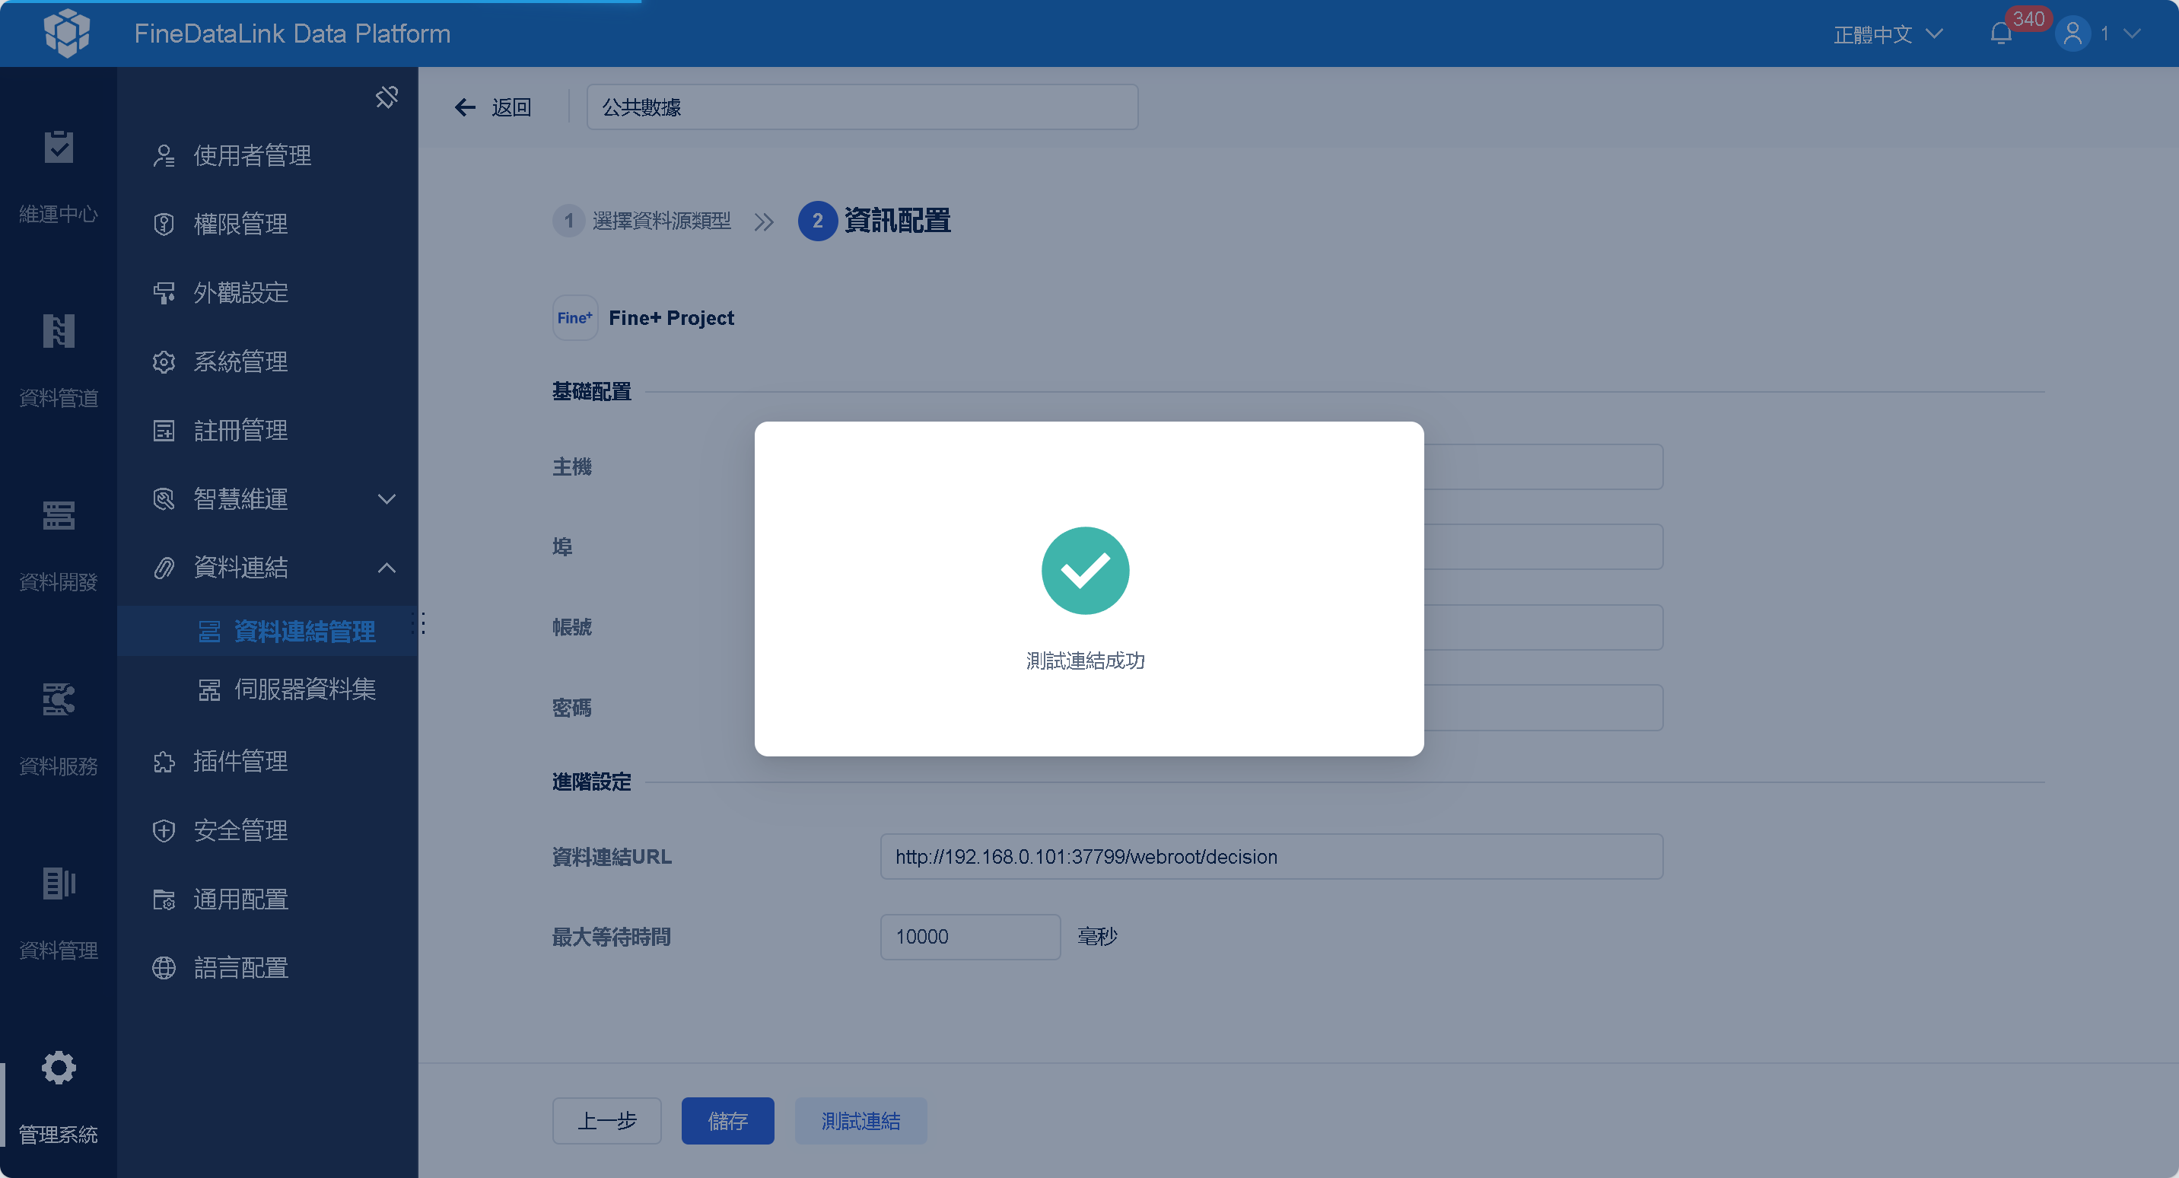Screen dimensions: 2179x1178
Task: Open the 維運中心 module icon
Action: pos(59,148)
